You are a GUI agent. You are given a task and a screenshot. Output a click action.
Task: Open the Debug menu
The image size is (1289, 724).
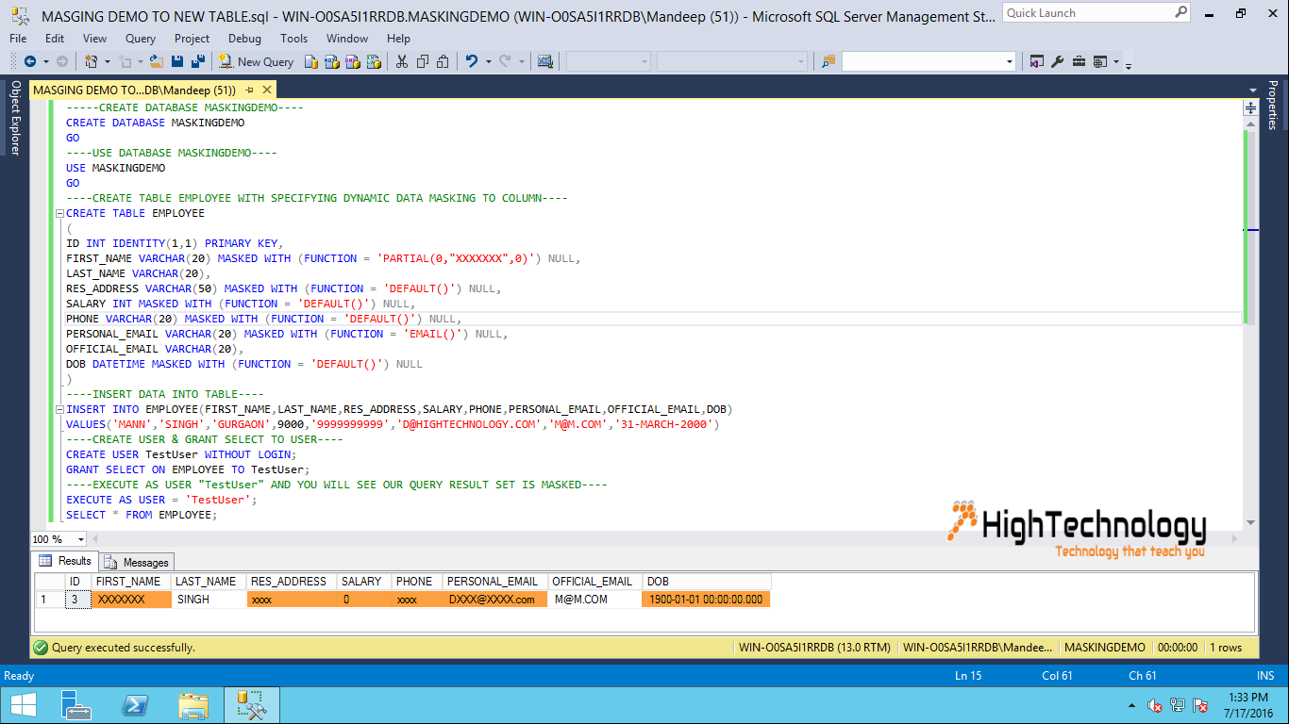244,39
